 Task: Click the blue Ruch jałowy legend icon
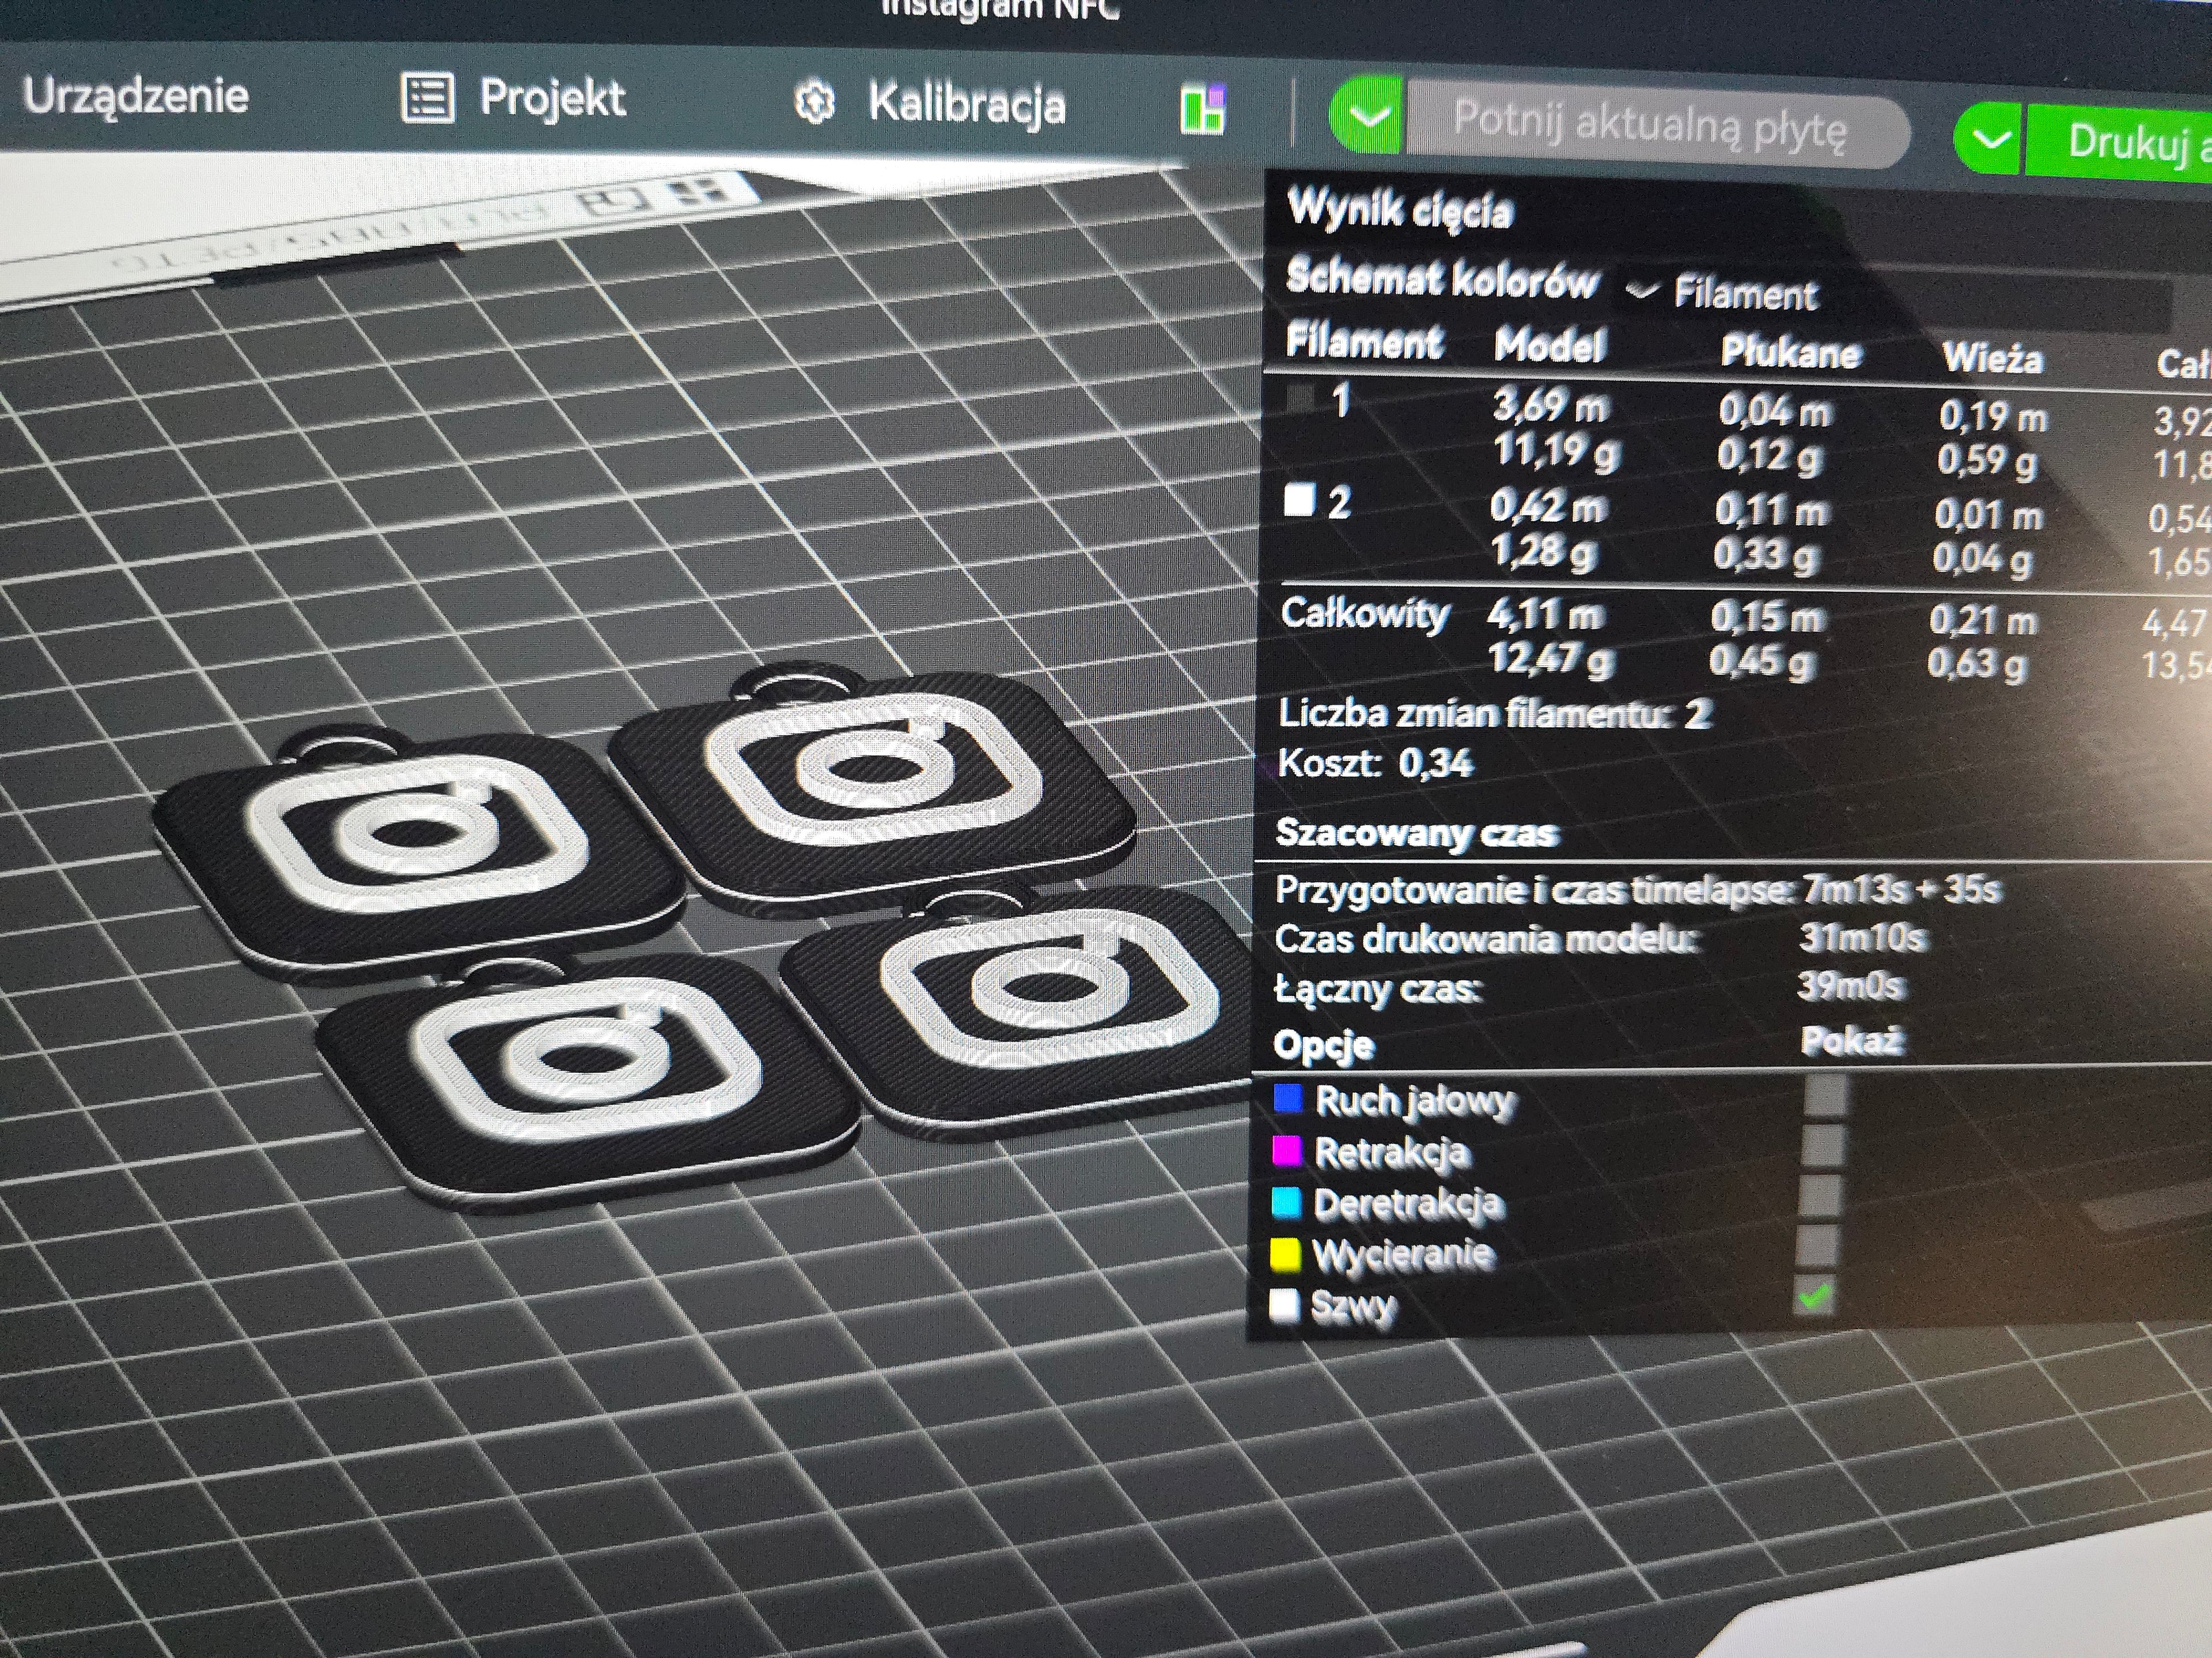pyautogui.click(x=1289, y=1098)
